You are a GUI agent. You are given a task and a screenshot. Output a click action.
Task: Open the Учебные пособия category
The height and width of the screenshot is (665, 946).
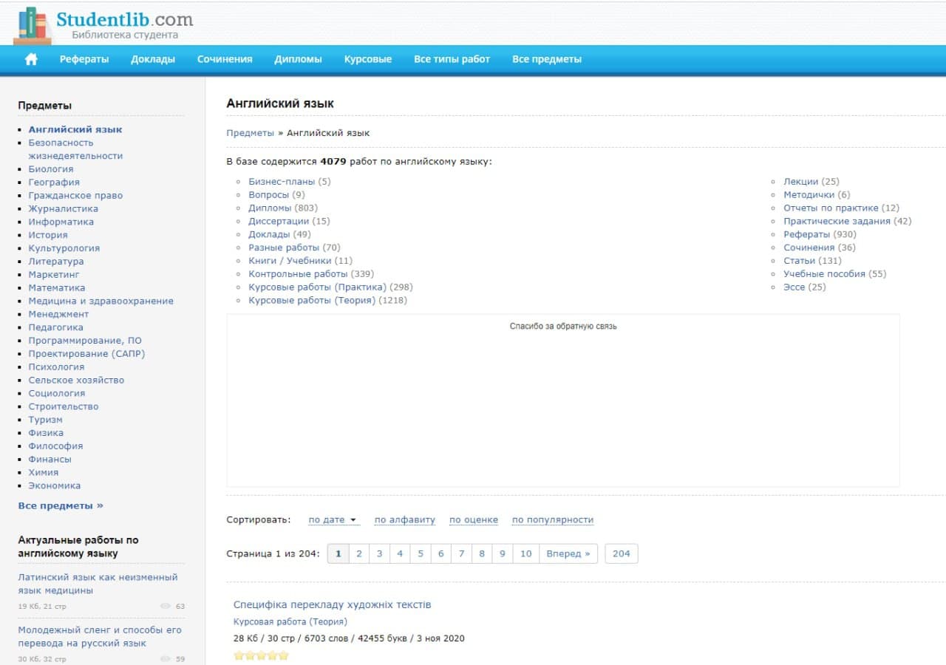[824, 274]
